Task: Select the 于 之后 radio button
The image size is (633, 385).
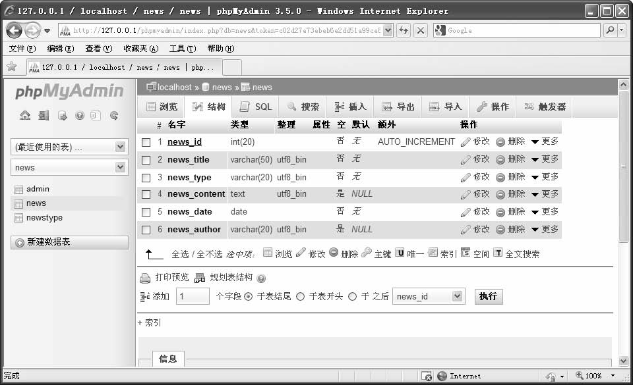Action: pos(352,297)
